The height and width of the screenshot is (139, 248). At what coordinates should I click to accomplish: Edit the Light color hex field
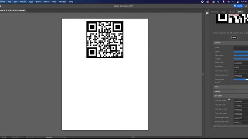point(241,67)
